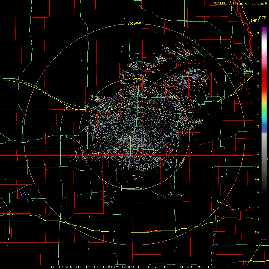The height and width of the screenshot is (269, 269).
Task: Click the KUEX radar site identifier
Action: click(x=169, y=267)
